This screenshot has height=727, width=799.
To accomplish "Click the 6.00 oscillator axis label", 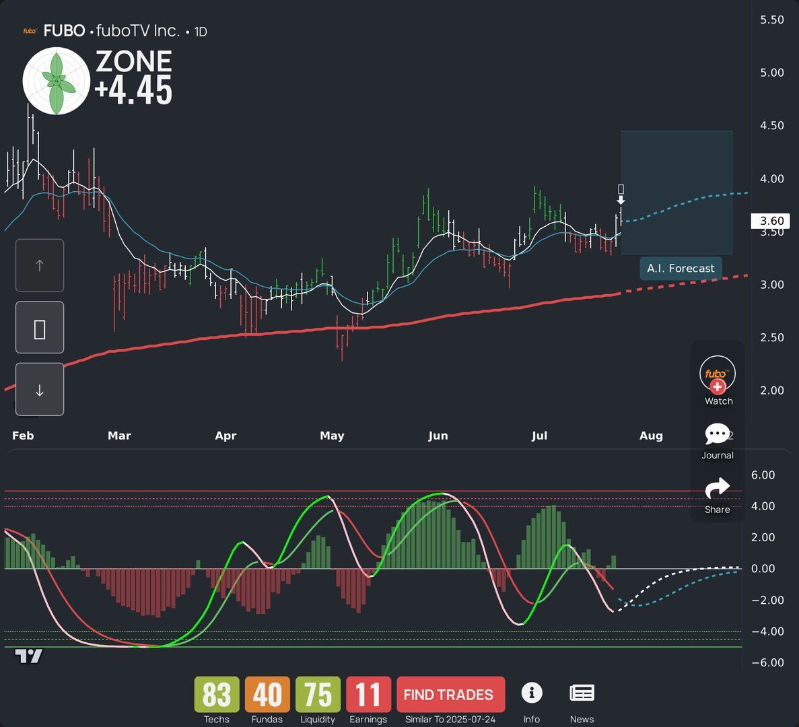I will (763, 475).
